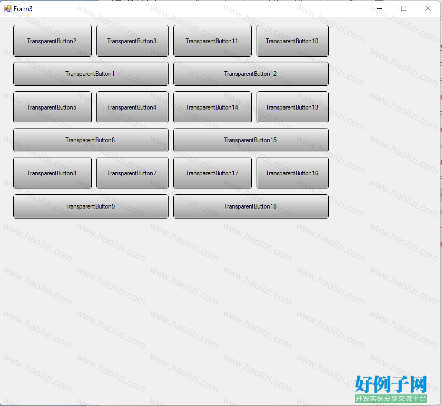Click on TransparentButton7

pyautogui.click(x=132, y=173)
